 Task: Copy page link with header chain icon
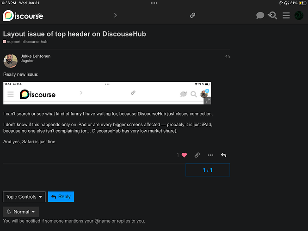coord(192,15)
